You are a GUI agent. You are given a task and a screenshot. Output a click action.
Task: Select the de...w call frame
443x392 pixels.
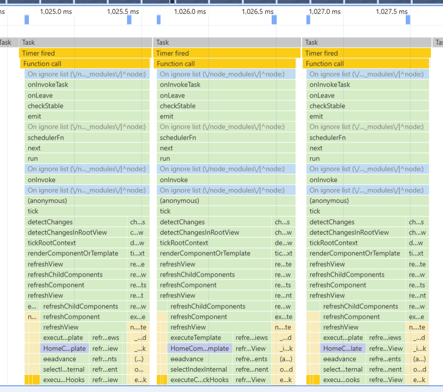click(x=284, y=243)
